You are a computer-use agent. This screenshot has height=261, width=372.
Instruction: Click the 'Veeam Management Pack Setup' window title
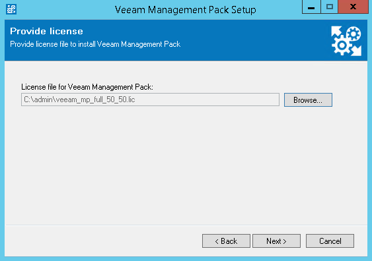coord(186,10)
